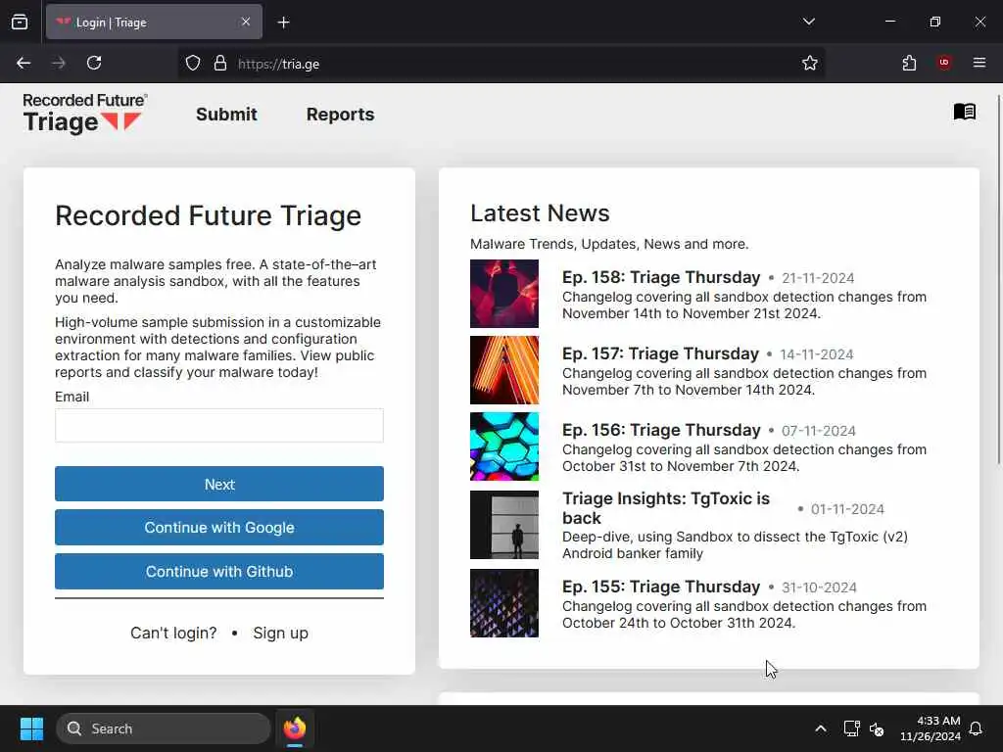The width and height of the screenshot is (1003, 752).
Task: Click the Recorded Future Triage logo
Action: point(84,114)
